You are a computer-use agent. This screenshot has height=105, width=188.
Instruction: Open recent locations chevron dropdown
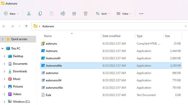19,26
